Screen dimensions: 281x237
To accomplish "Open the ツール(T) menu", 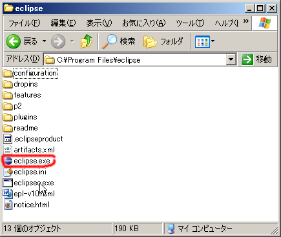I will tap(190, 23).
